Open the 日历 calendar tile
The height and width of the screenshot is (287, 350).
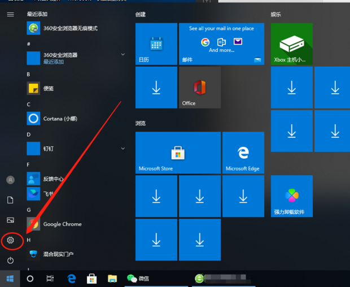pos(156,44)
